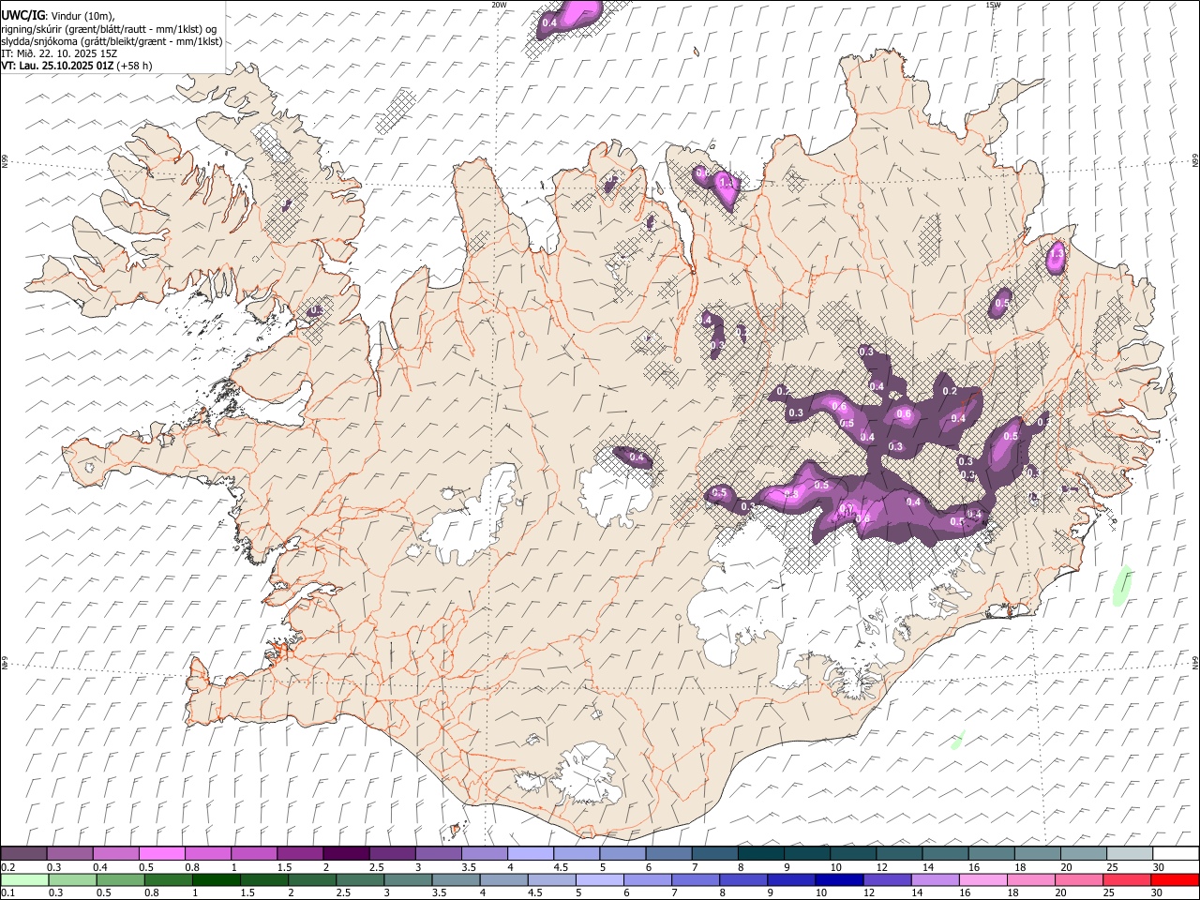Image resolution: width=1200 pixels, height=900 pixels.
Task: Click the lower scale swatch between 2 and 2.5
Action: [311, 879]
